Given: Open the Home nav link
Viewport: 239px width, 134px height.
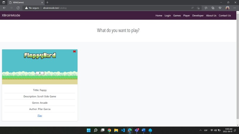Looking at the screenshot, I should click(x=159, y=15).
